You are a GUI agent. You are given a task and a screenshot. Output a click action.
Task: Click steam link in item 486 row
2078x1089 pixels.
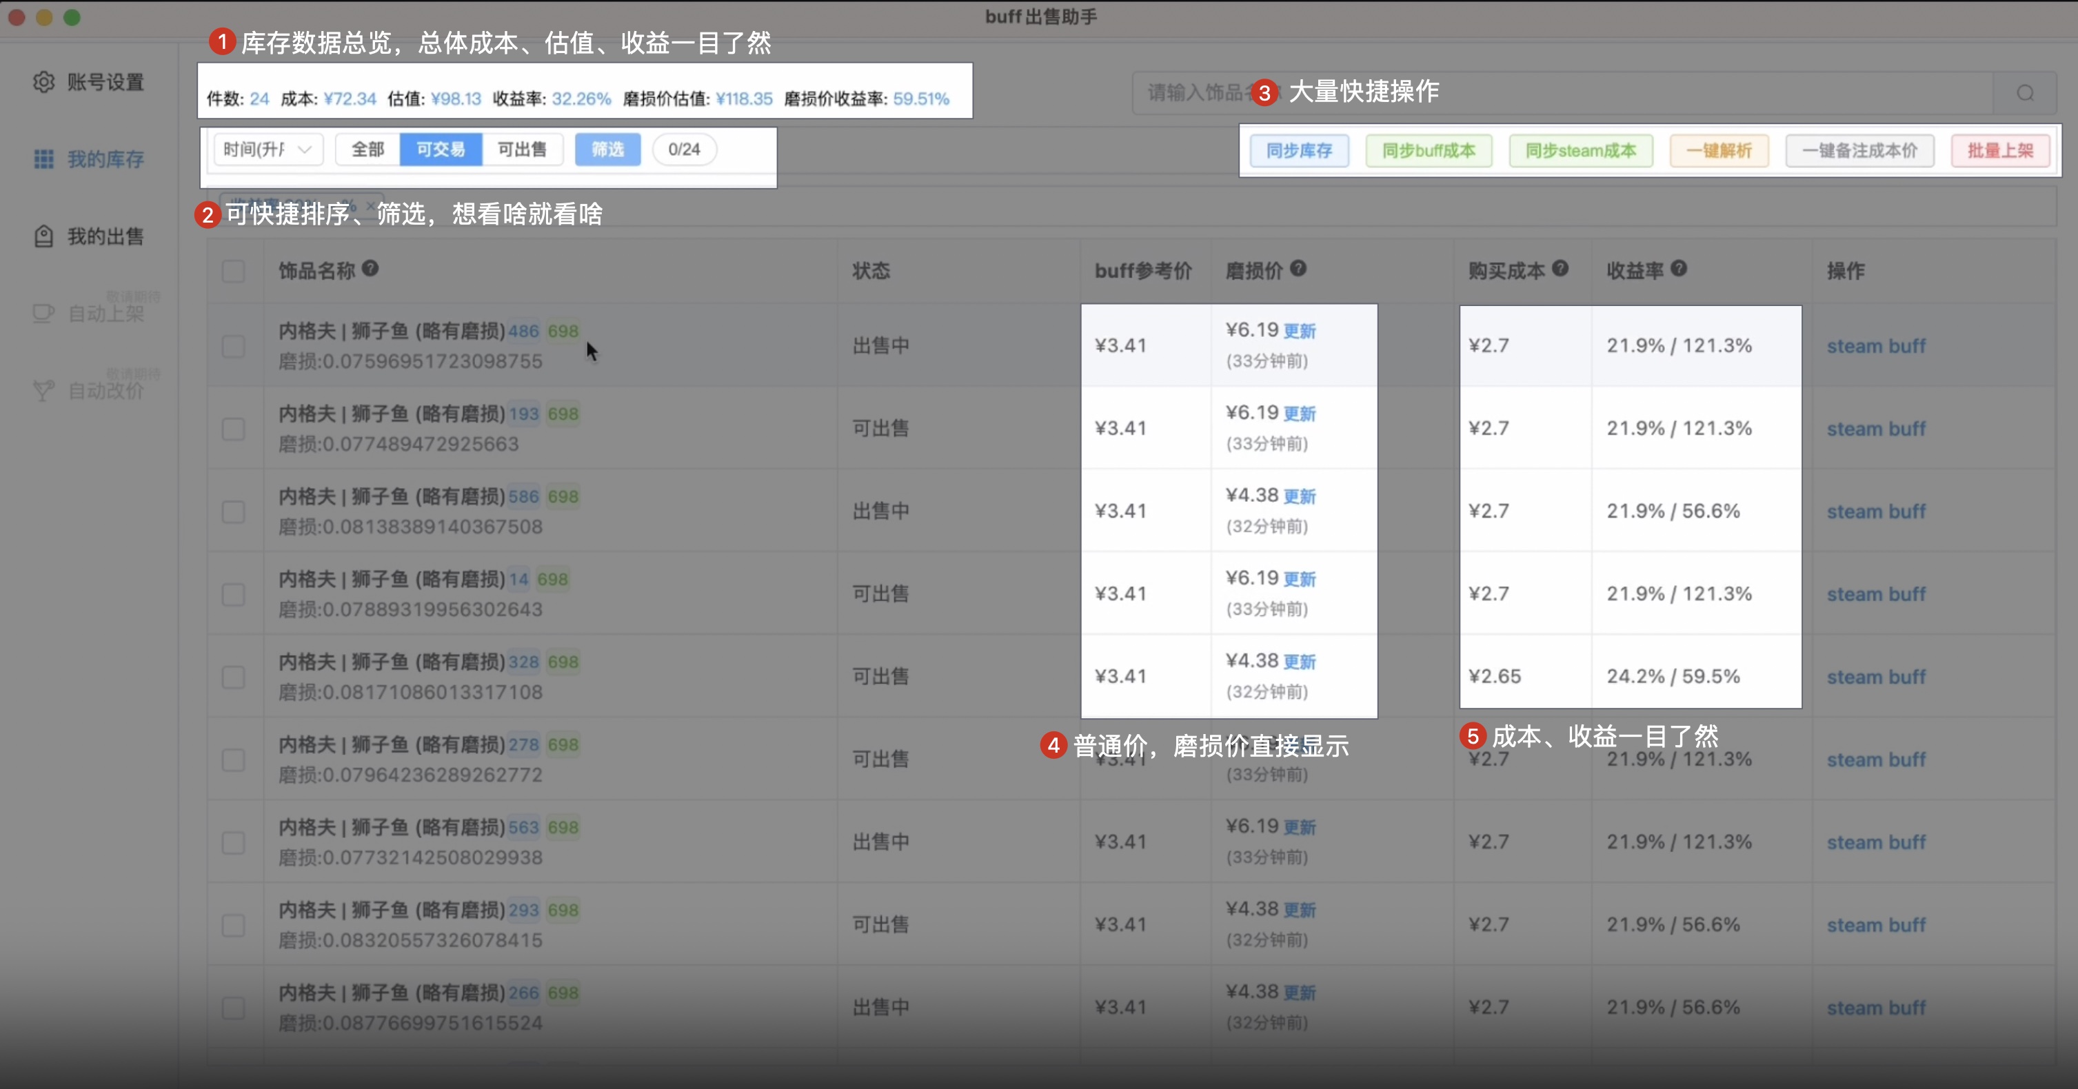point(1854,346)
